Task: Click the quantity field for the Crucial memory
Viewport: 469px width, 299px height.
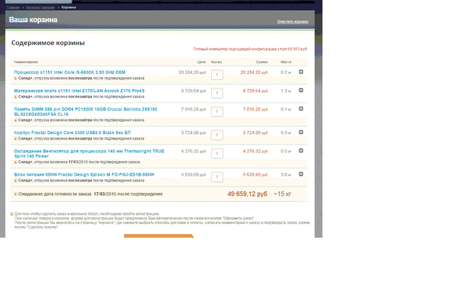Action: (x=217, y=112)
